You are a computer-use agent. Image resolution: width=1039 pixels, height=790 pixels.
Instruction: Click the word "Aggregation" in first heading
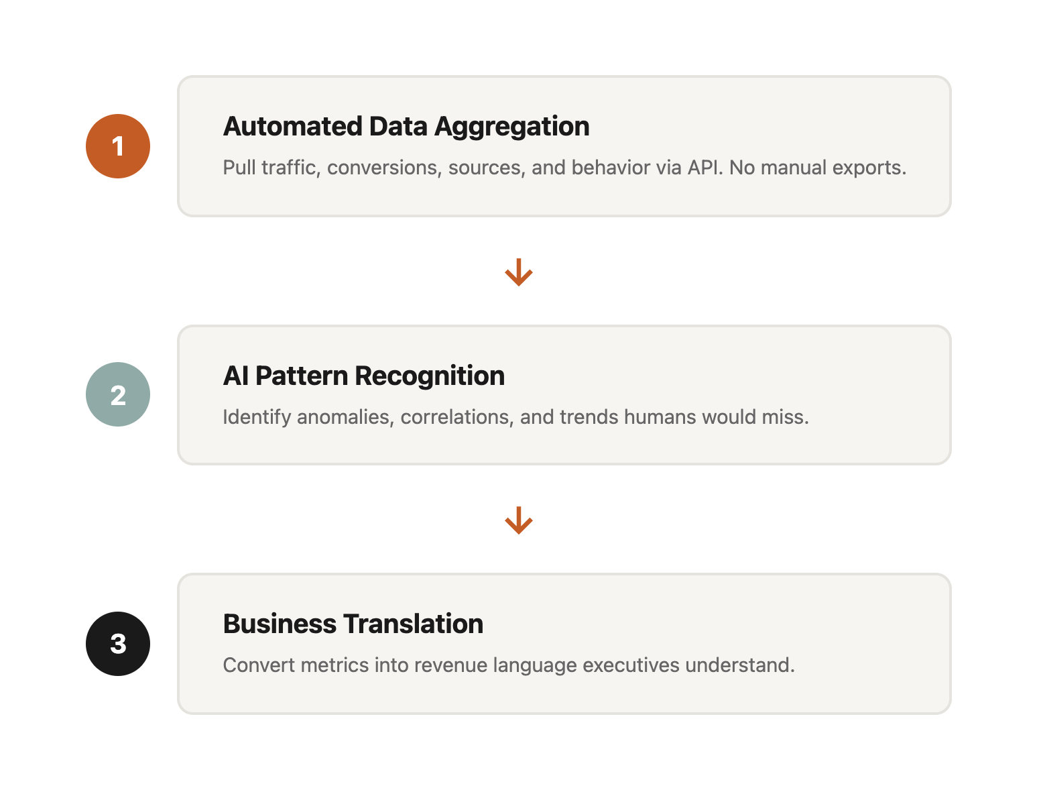click(x=512, y=126)
